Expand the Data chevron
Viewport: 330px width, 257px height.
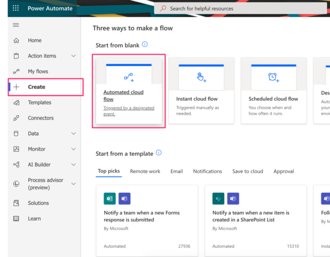pyautogui.click(x=73, y=134)
